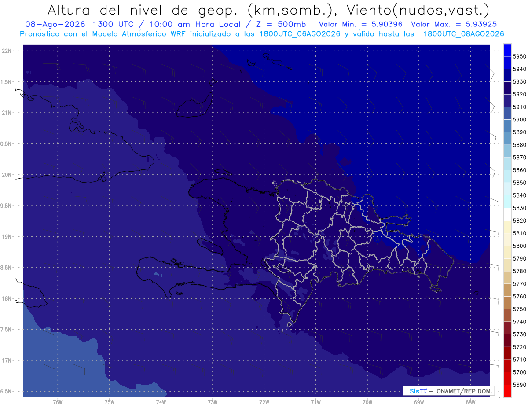528x408 pixels.
Task: Click the color swatch between 5910 and 5900
Action: click(507, 113)
